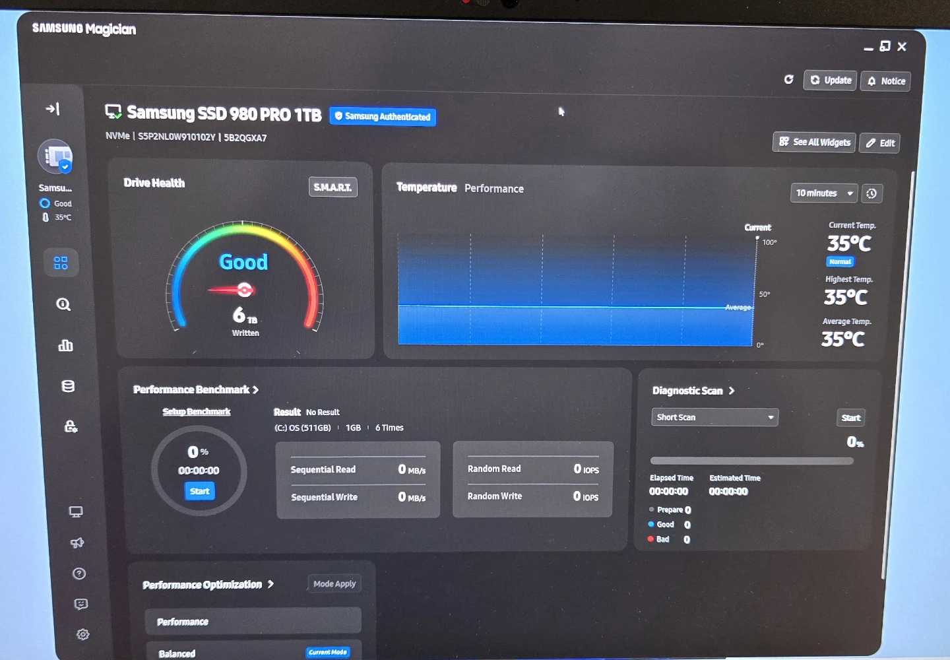950x660 pixels.
Task: Click the refresh icon near Update
Action: coord(788,79)
